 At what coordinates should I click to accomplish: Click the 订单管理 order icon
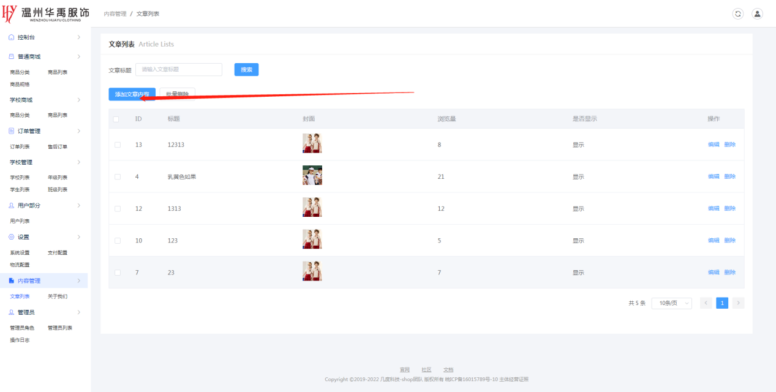tap(12, 131)
